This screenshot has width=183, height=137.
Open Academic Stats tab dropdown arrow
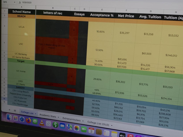[x=58, y=117]
